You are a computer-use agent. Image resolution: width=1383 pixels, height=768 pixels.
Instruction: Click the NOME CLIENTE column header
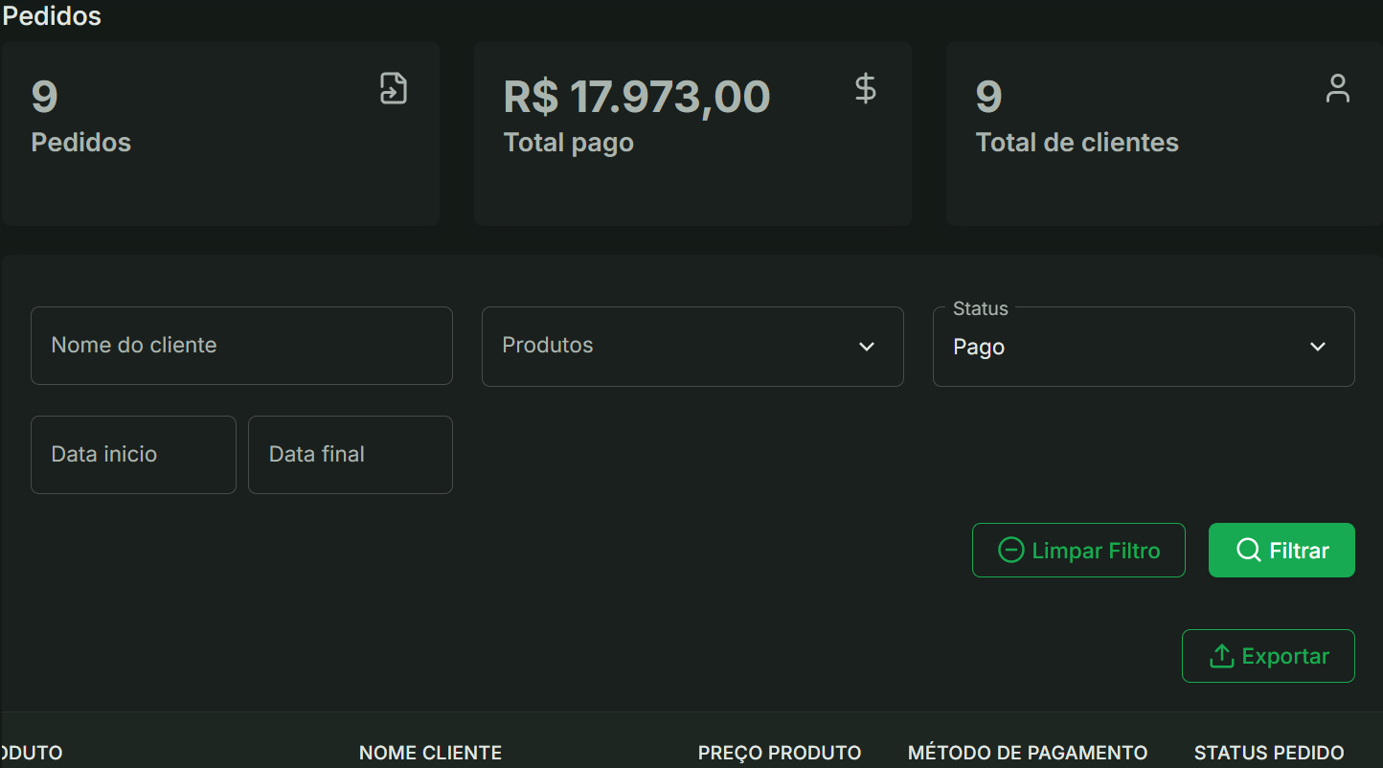coord(430,753)
